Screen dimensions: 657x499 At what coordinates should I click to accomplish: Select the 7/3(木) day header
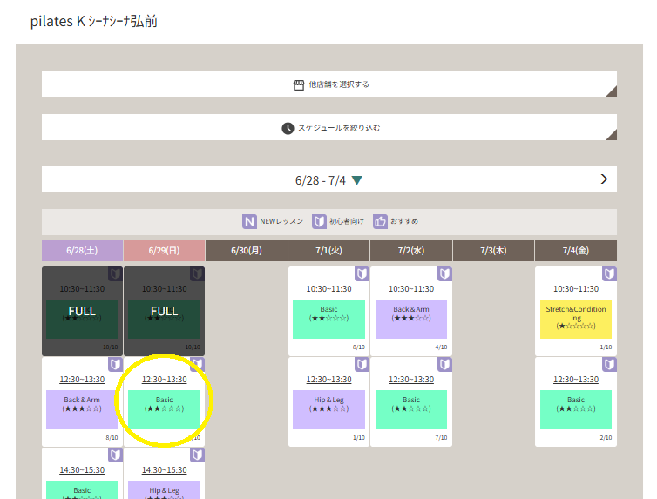tap(493, 251)
